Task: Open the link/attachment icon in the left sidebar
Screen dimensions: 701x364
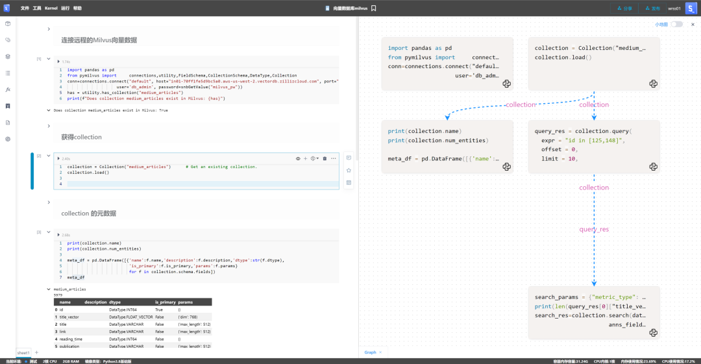Action: tap(8, 40)
